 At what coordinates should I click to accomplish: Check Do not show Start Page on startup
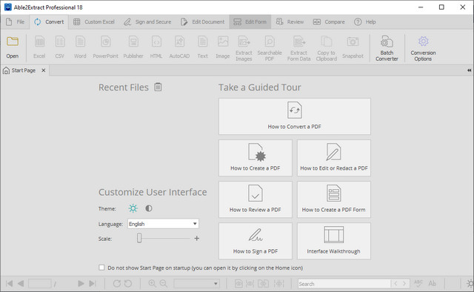101,268
